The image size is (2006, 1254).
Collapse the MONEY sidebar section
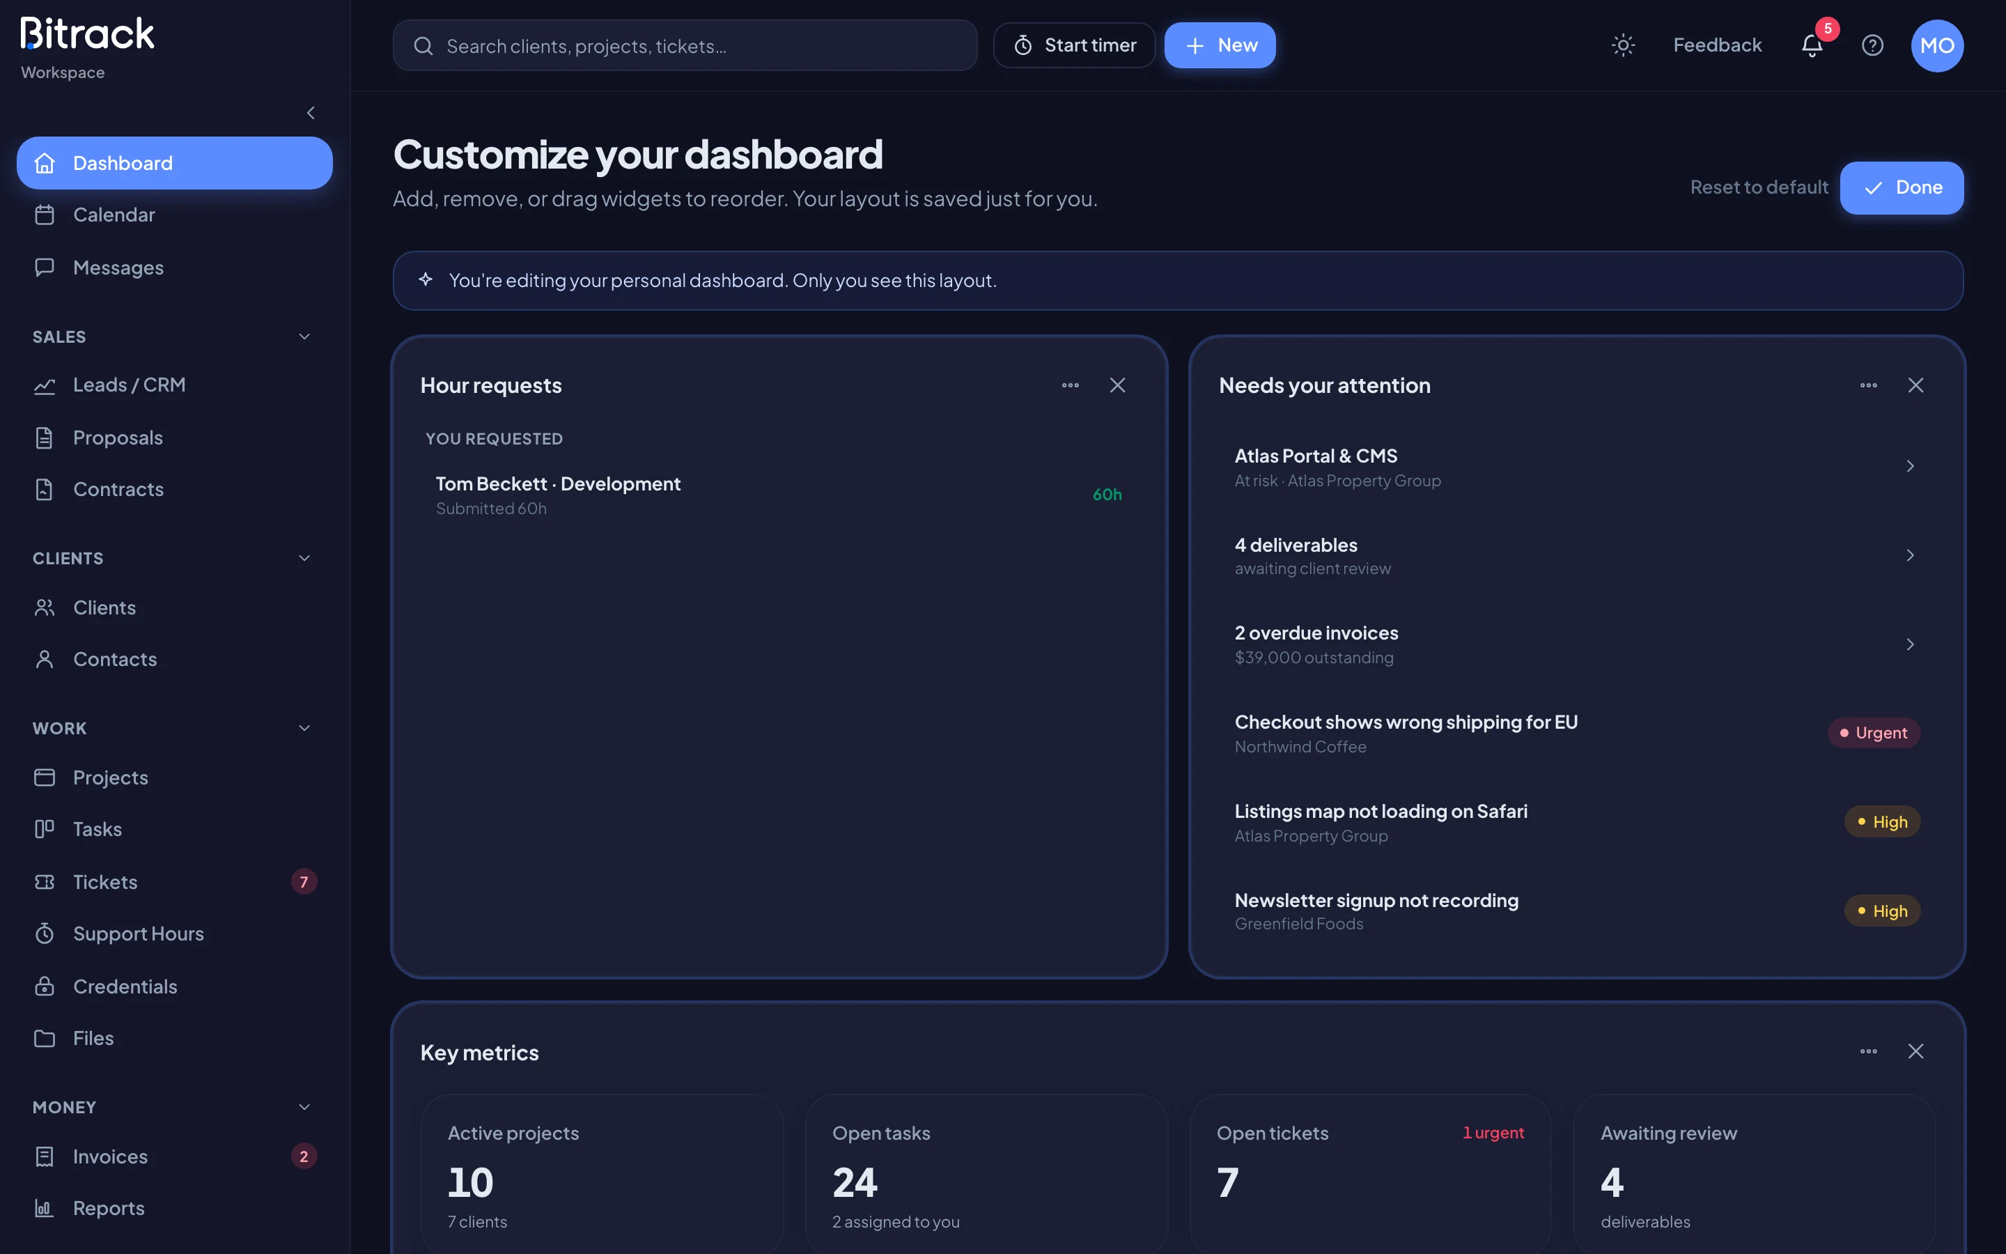click(x=304, y=1107)
